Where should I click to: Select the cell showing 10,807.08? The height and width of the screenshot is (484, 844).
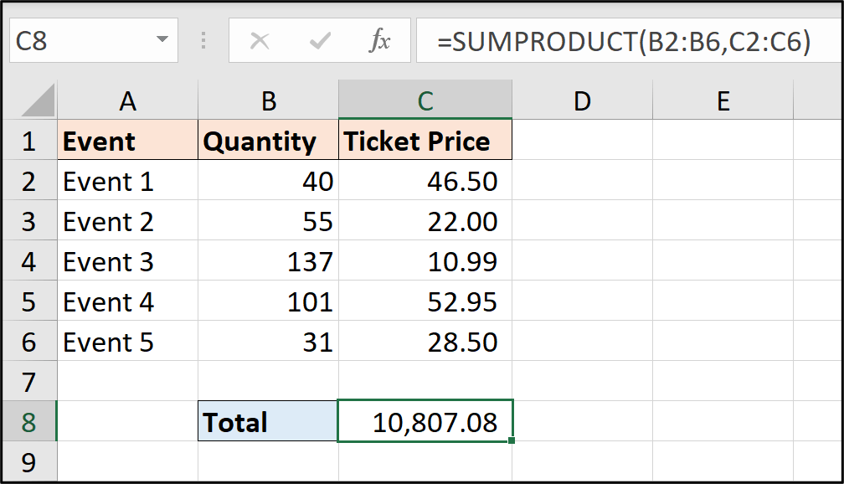click(x=425, y=422)
